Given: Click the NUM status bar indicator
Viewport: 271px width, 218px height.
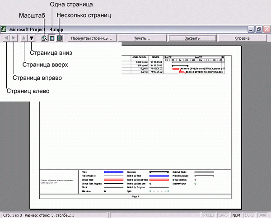Looking at the screenshot, I should coord(236,215).
